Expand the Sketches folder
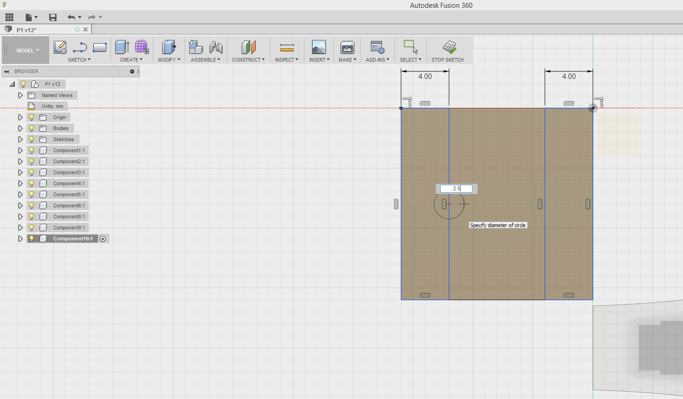Viewport: 683px width, 399px height. click(20, 139)
